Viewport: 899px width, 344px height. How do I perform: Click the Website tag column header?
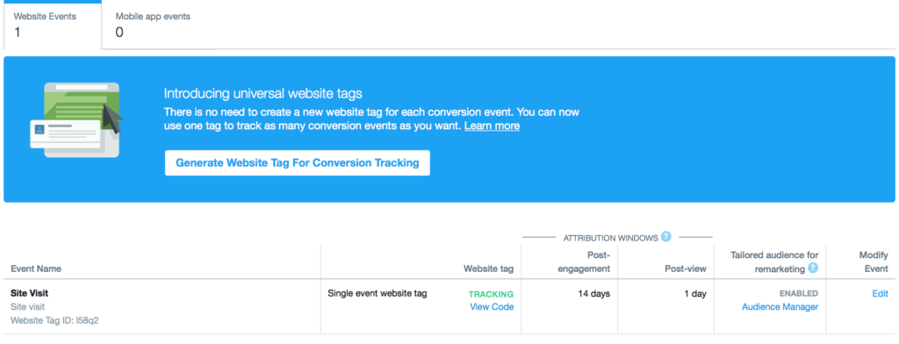488,269
